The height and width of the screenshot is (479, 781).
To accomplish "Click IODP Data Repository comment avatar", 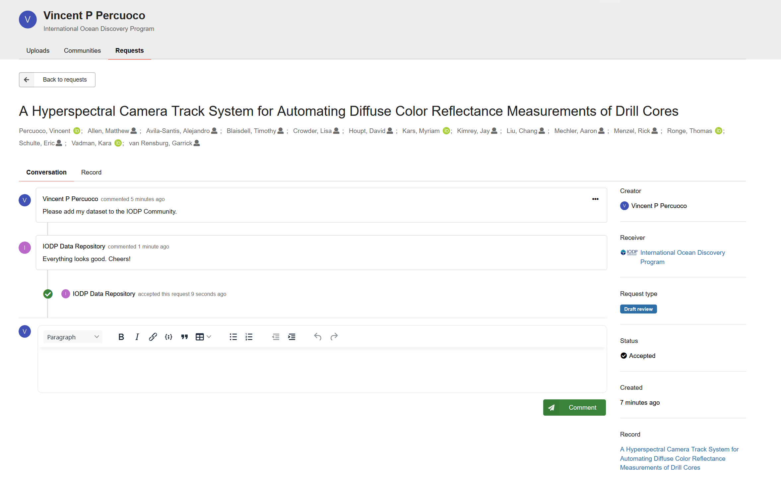I will (x=25, y=247).
